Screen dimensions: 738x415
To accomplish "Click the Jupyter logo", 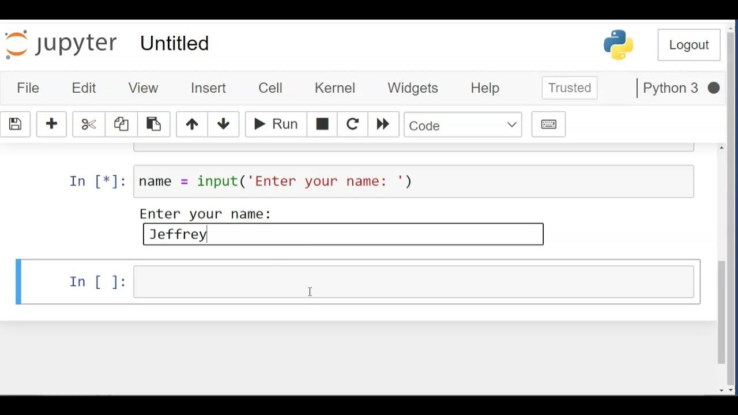I will tap(61, 44).
